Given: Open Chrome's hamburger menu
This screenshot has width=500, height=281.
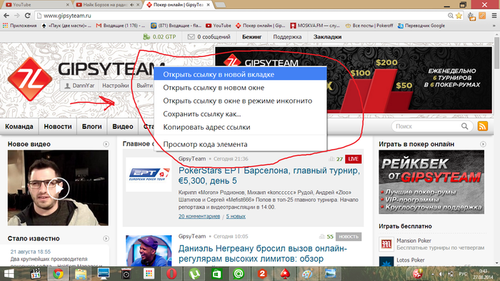Looking at the screenshot, I should 494,15.
